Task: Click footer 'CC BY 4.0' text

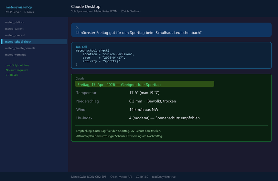Action: tap(142, 177)
